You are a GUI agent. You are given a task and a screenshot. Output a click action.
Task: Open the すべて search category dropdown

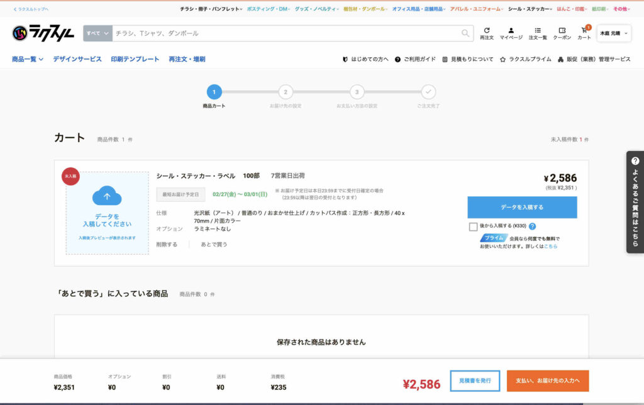(97, 33)
